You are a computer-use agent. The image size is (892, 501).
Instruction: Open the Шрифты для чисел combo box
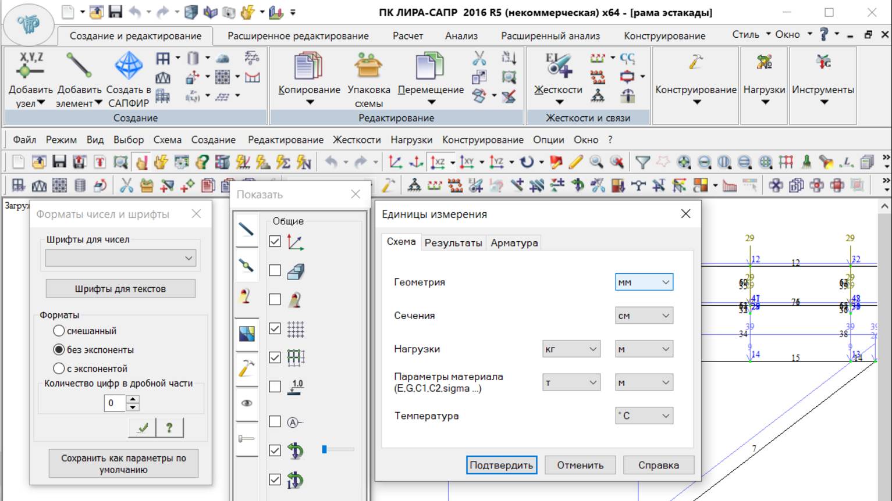120,258
